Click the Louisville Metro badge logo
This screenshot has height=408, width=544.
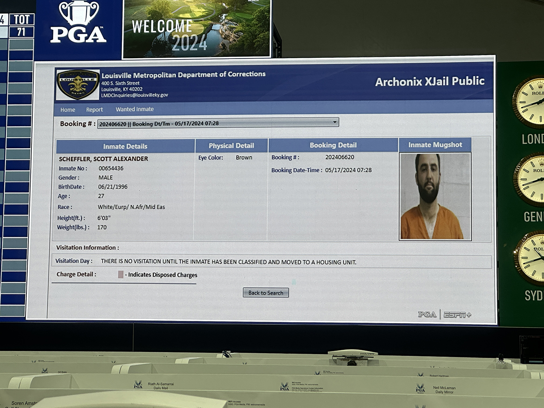click(78, 85)
